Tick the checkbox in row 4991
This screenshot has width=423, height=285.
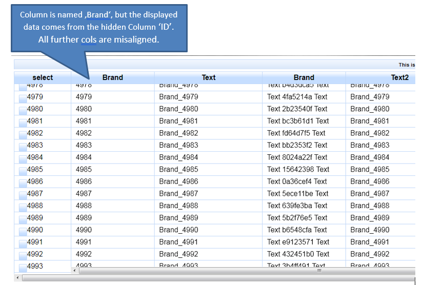[23, 244]
